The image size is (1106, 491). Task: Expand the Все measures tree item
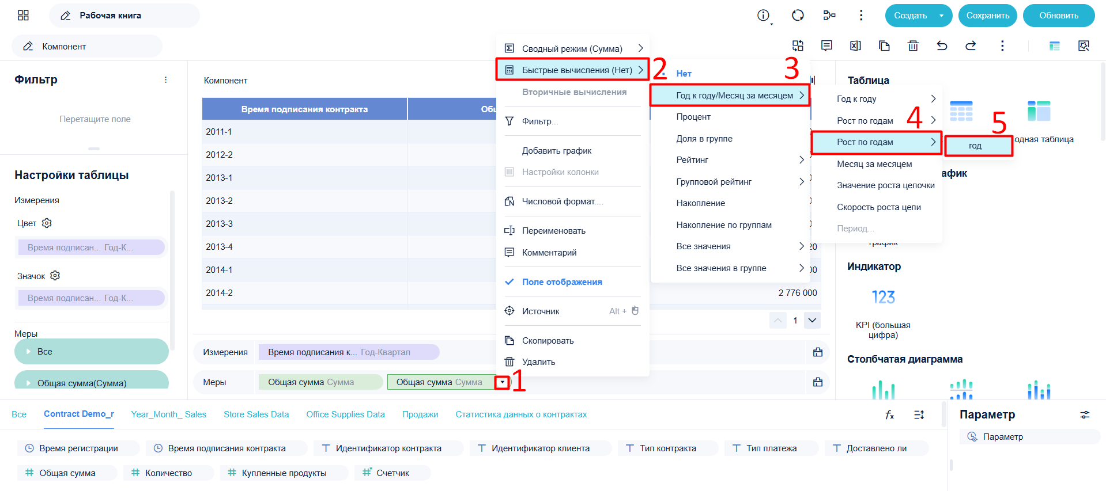tap(28, 351)
